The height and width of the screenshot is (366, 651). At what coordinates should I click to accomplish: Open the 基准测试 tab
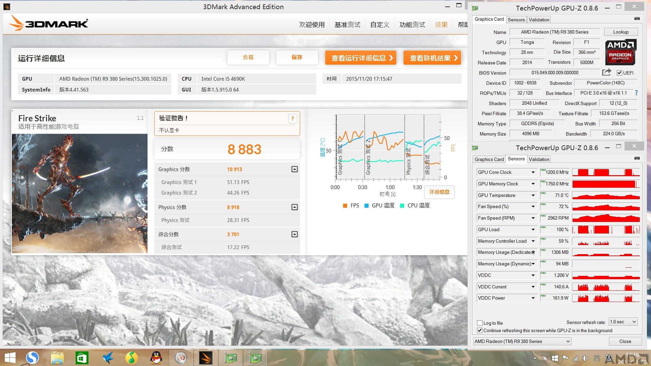click(347, 25)
